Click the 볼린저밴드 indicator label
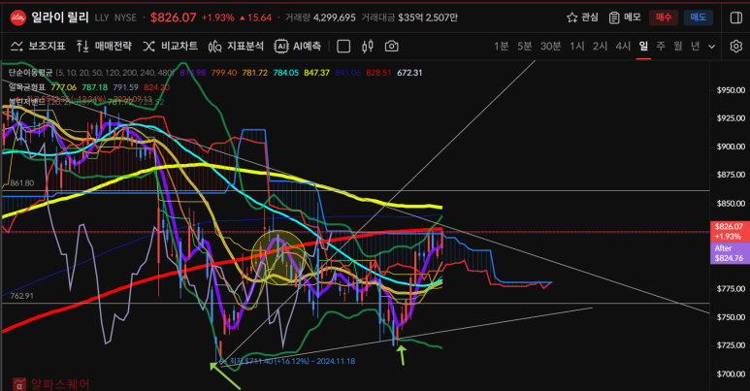Viewport: 750px width, 391px height. pyautogui.click(x=27, y=102)
